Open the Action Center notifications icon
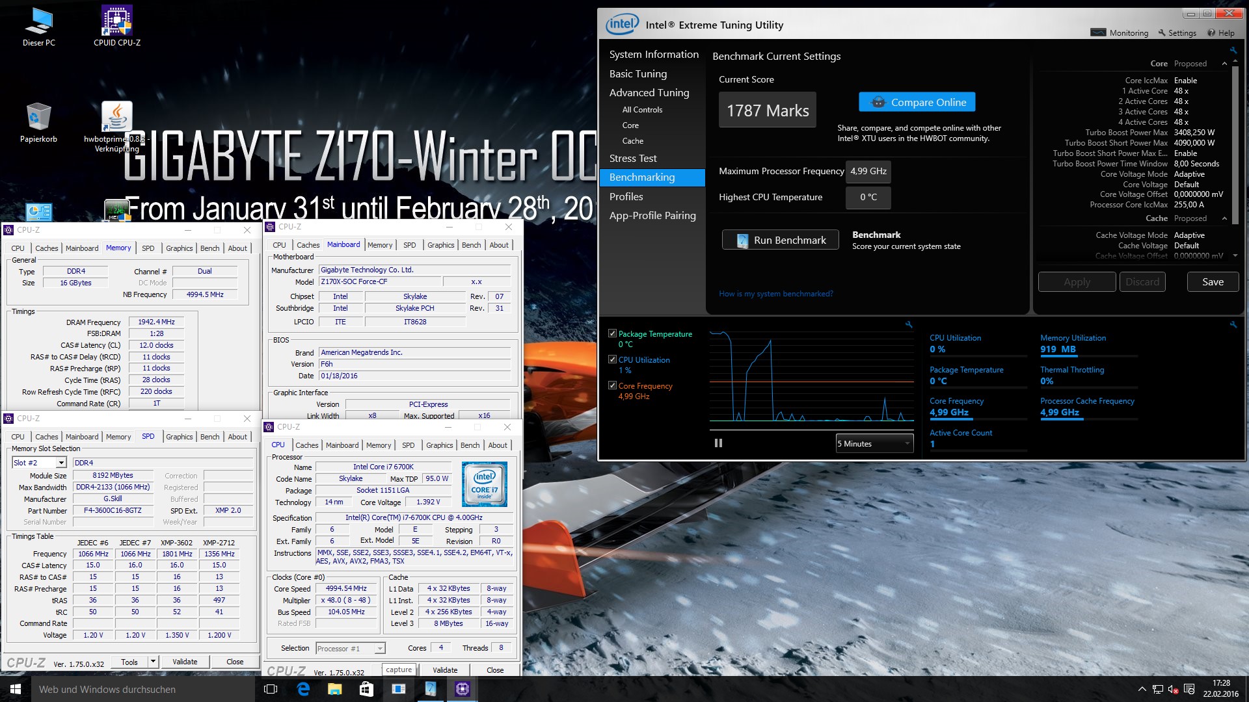 point(1189,689)
